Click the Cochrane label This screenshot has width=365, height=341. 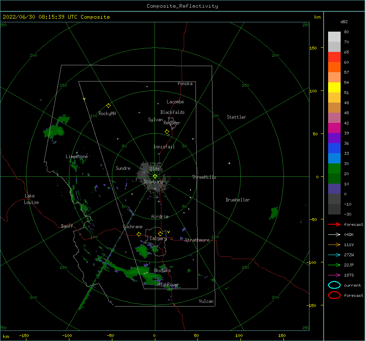[133, 227]
